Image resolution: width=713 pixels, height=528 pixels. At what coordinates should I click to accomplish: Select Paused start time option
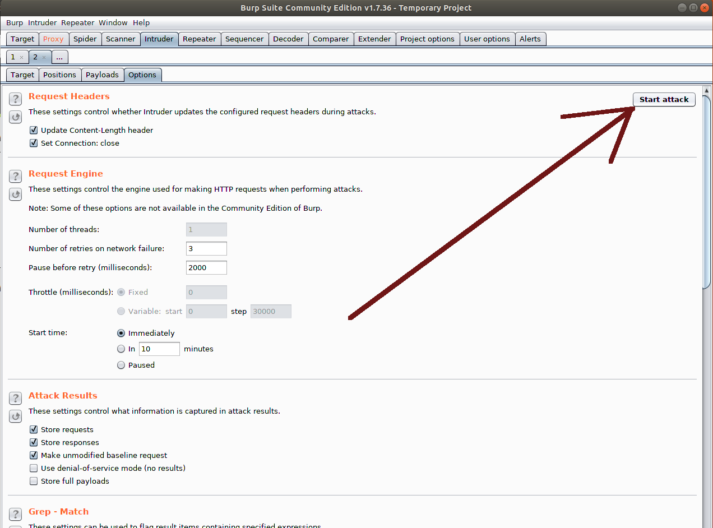[121, 365]
